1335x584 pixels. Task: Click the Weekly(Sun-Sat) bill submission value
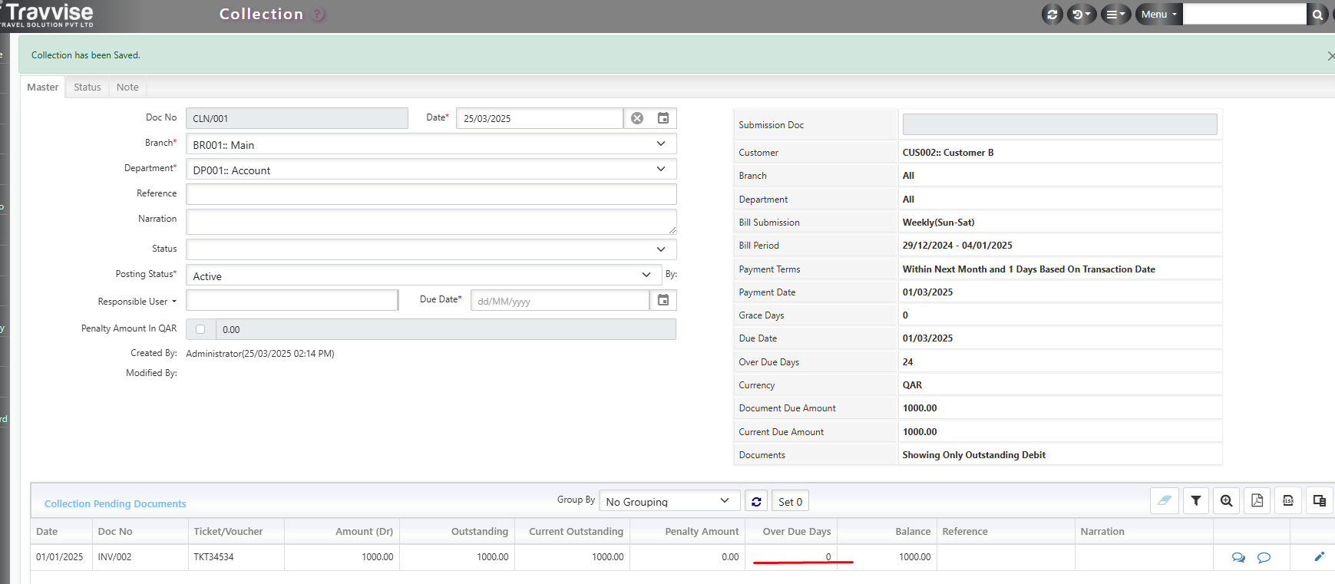pyautogui.click(x=938, y=223)
